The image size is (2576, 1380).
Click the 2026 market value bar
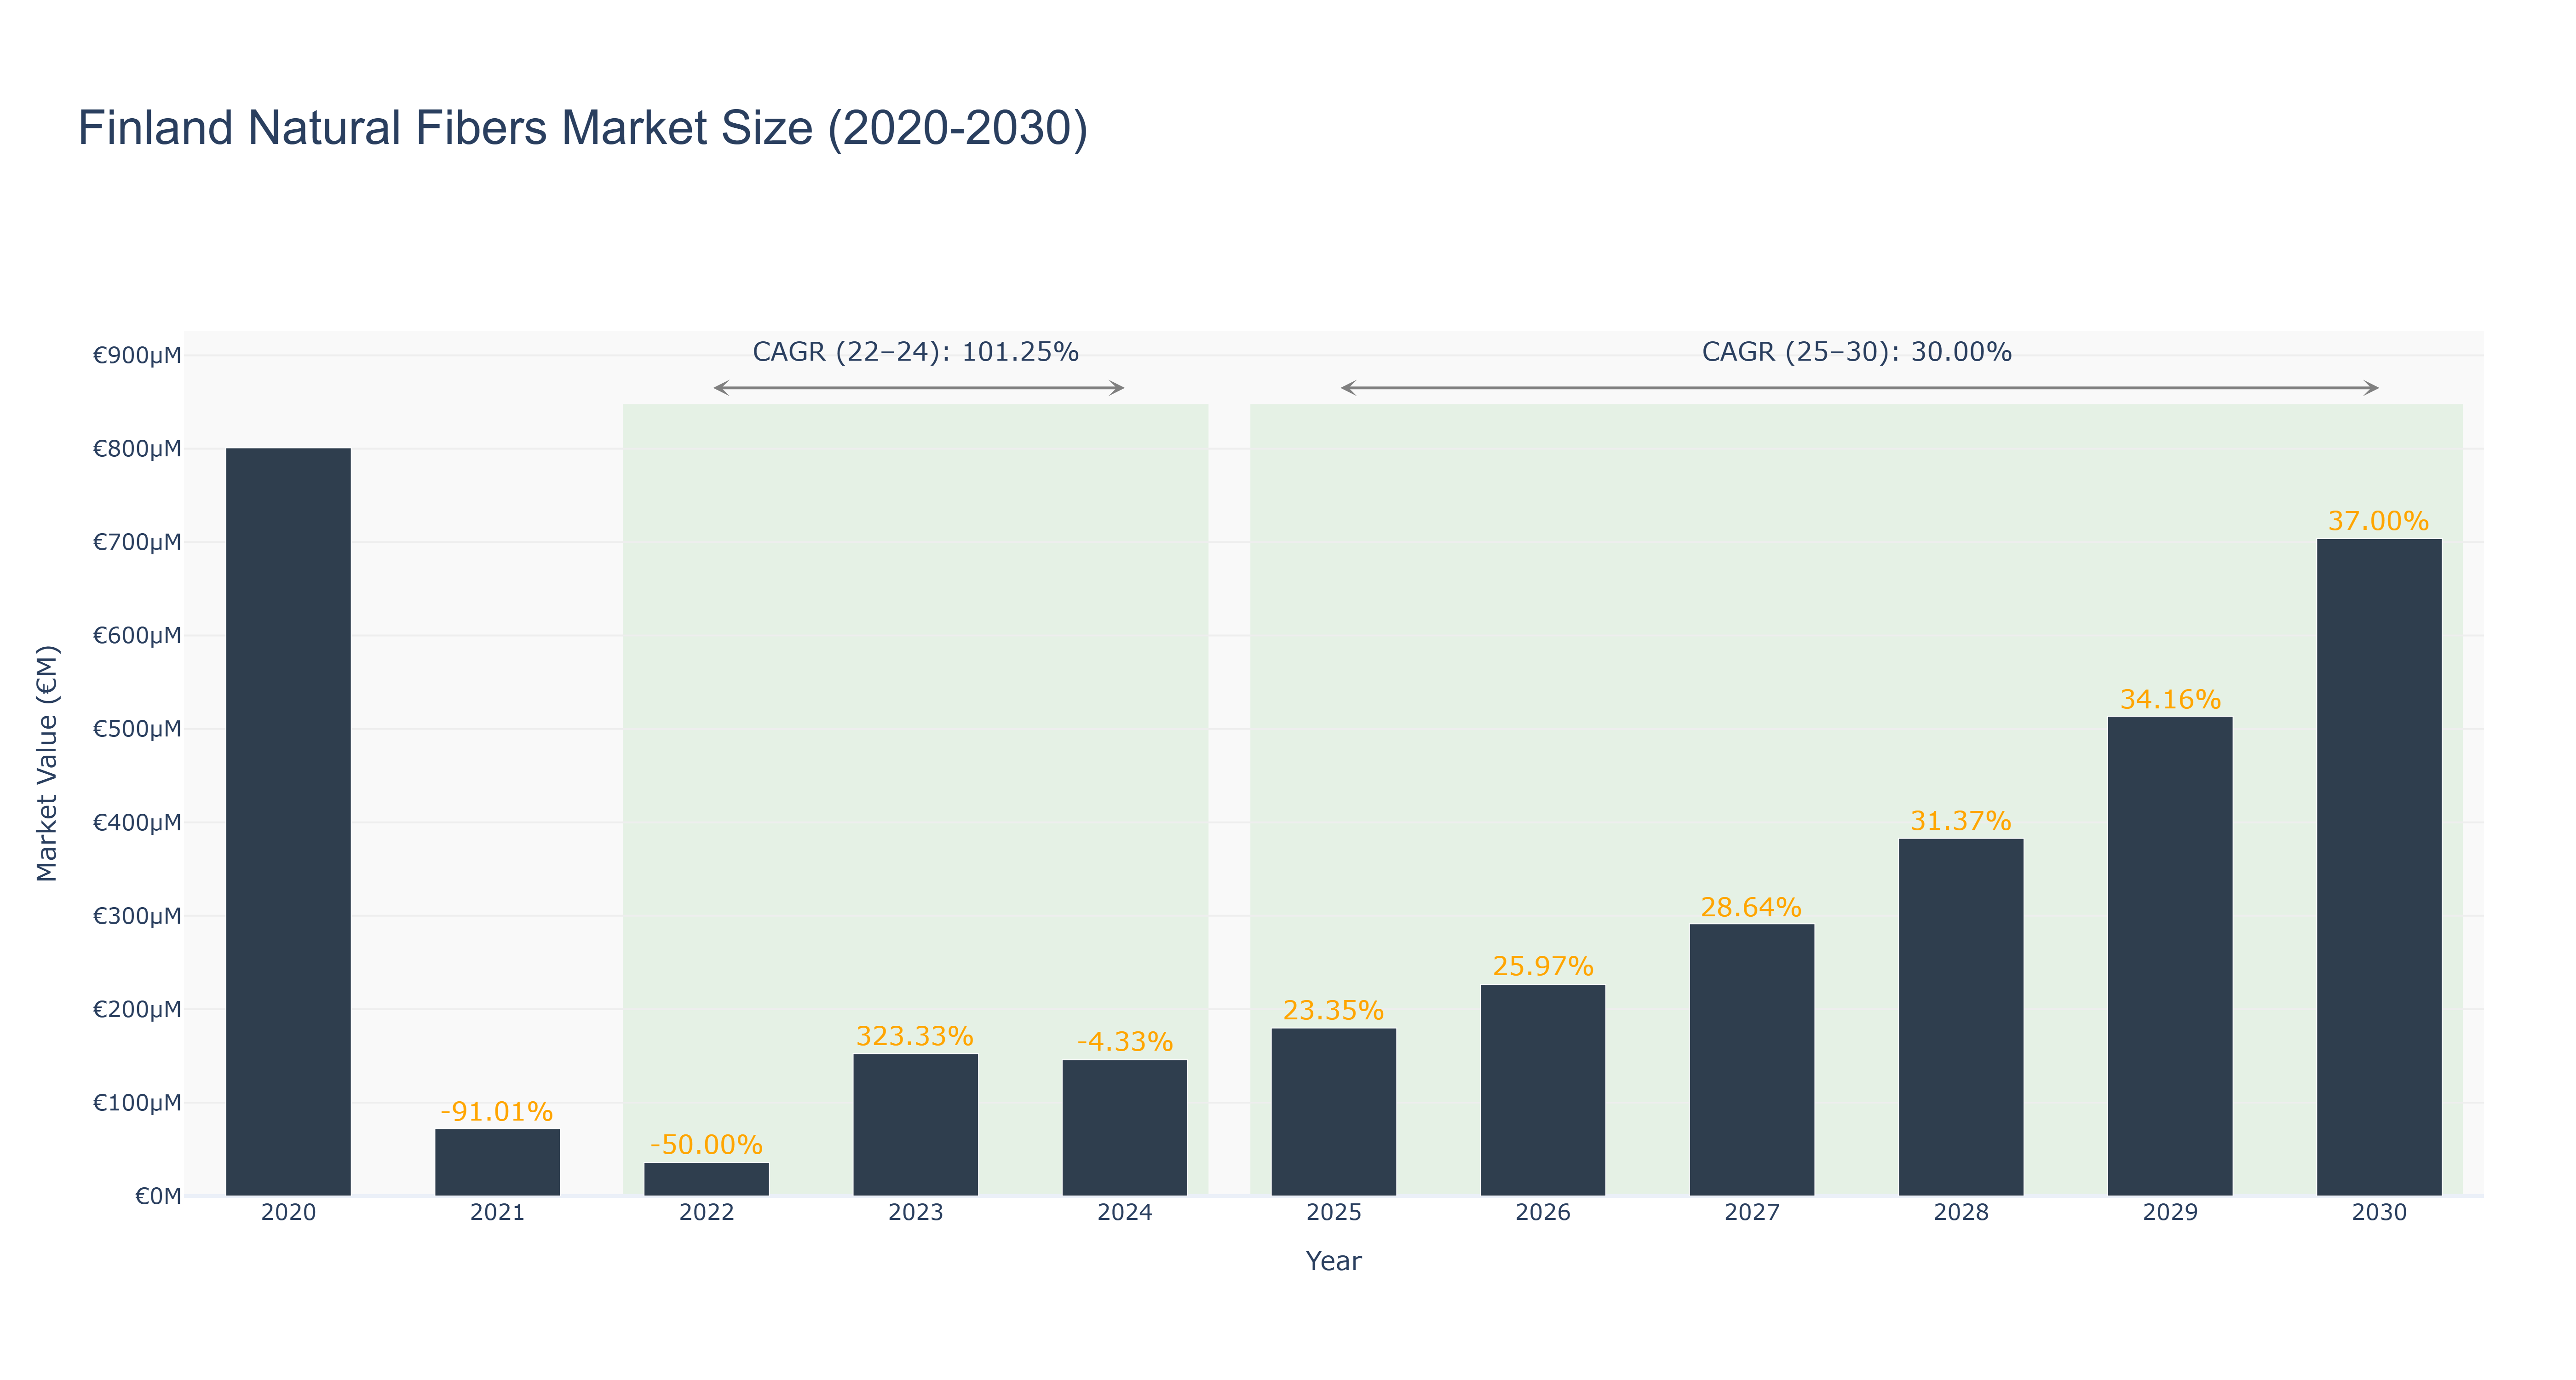point(1542,1090)
